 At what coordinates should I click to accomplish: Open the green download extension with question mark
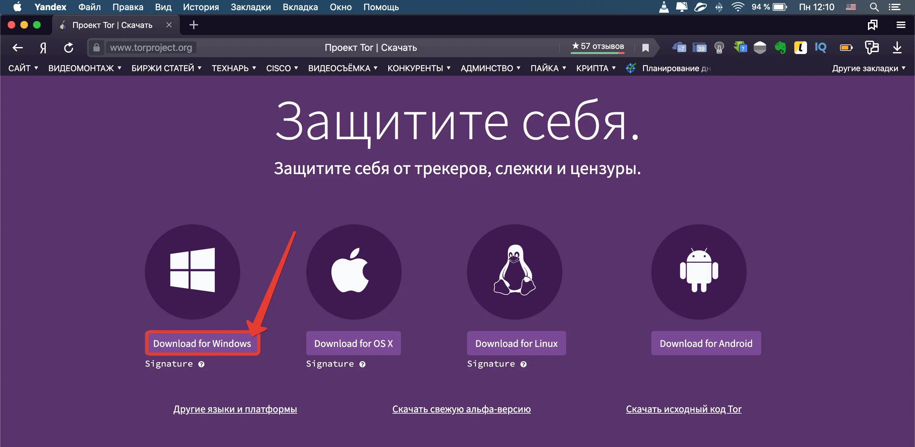tap(740, 47)
